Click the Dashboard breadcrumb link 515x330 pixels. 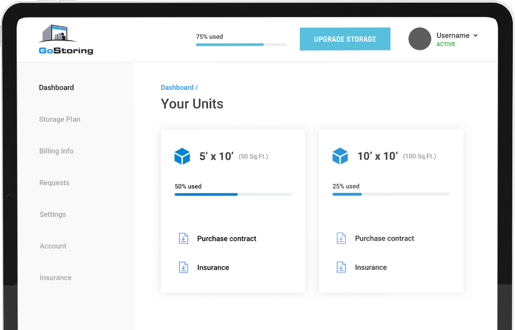pos(177,87)
